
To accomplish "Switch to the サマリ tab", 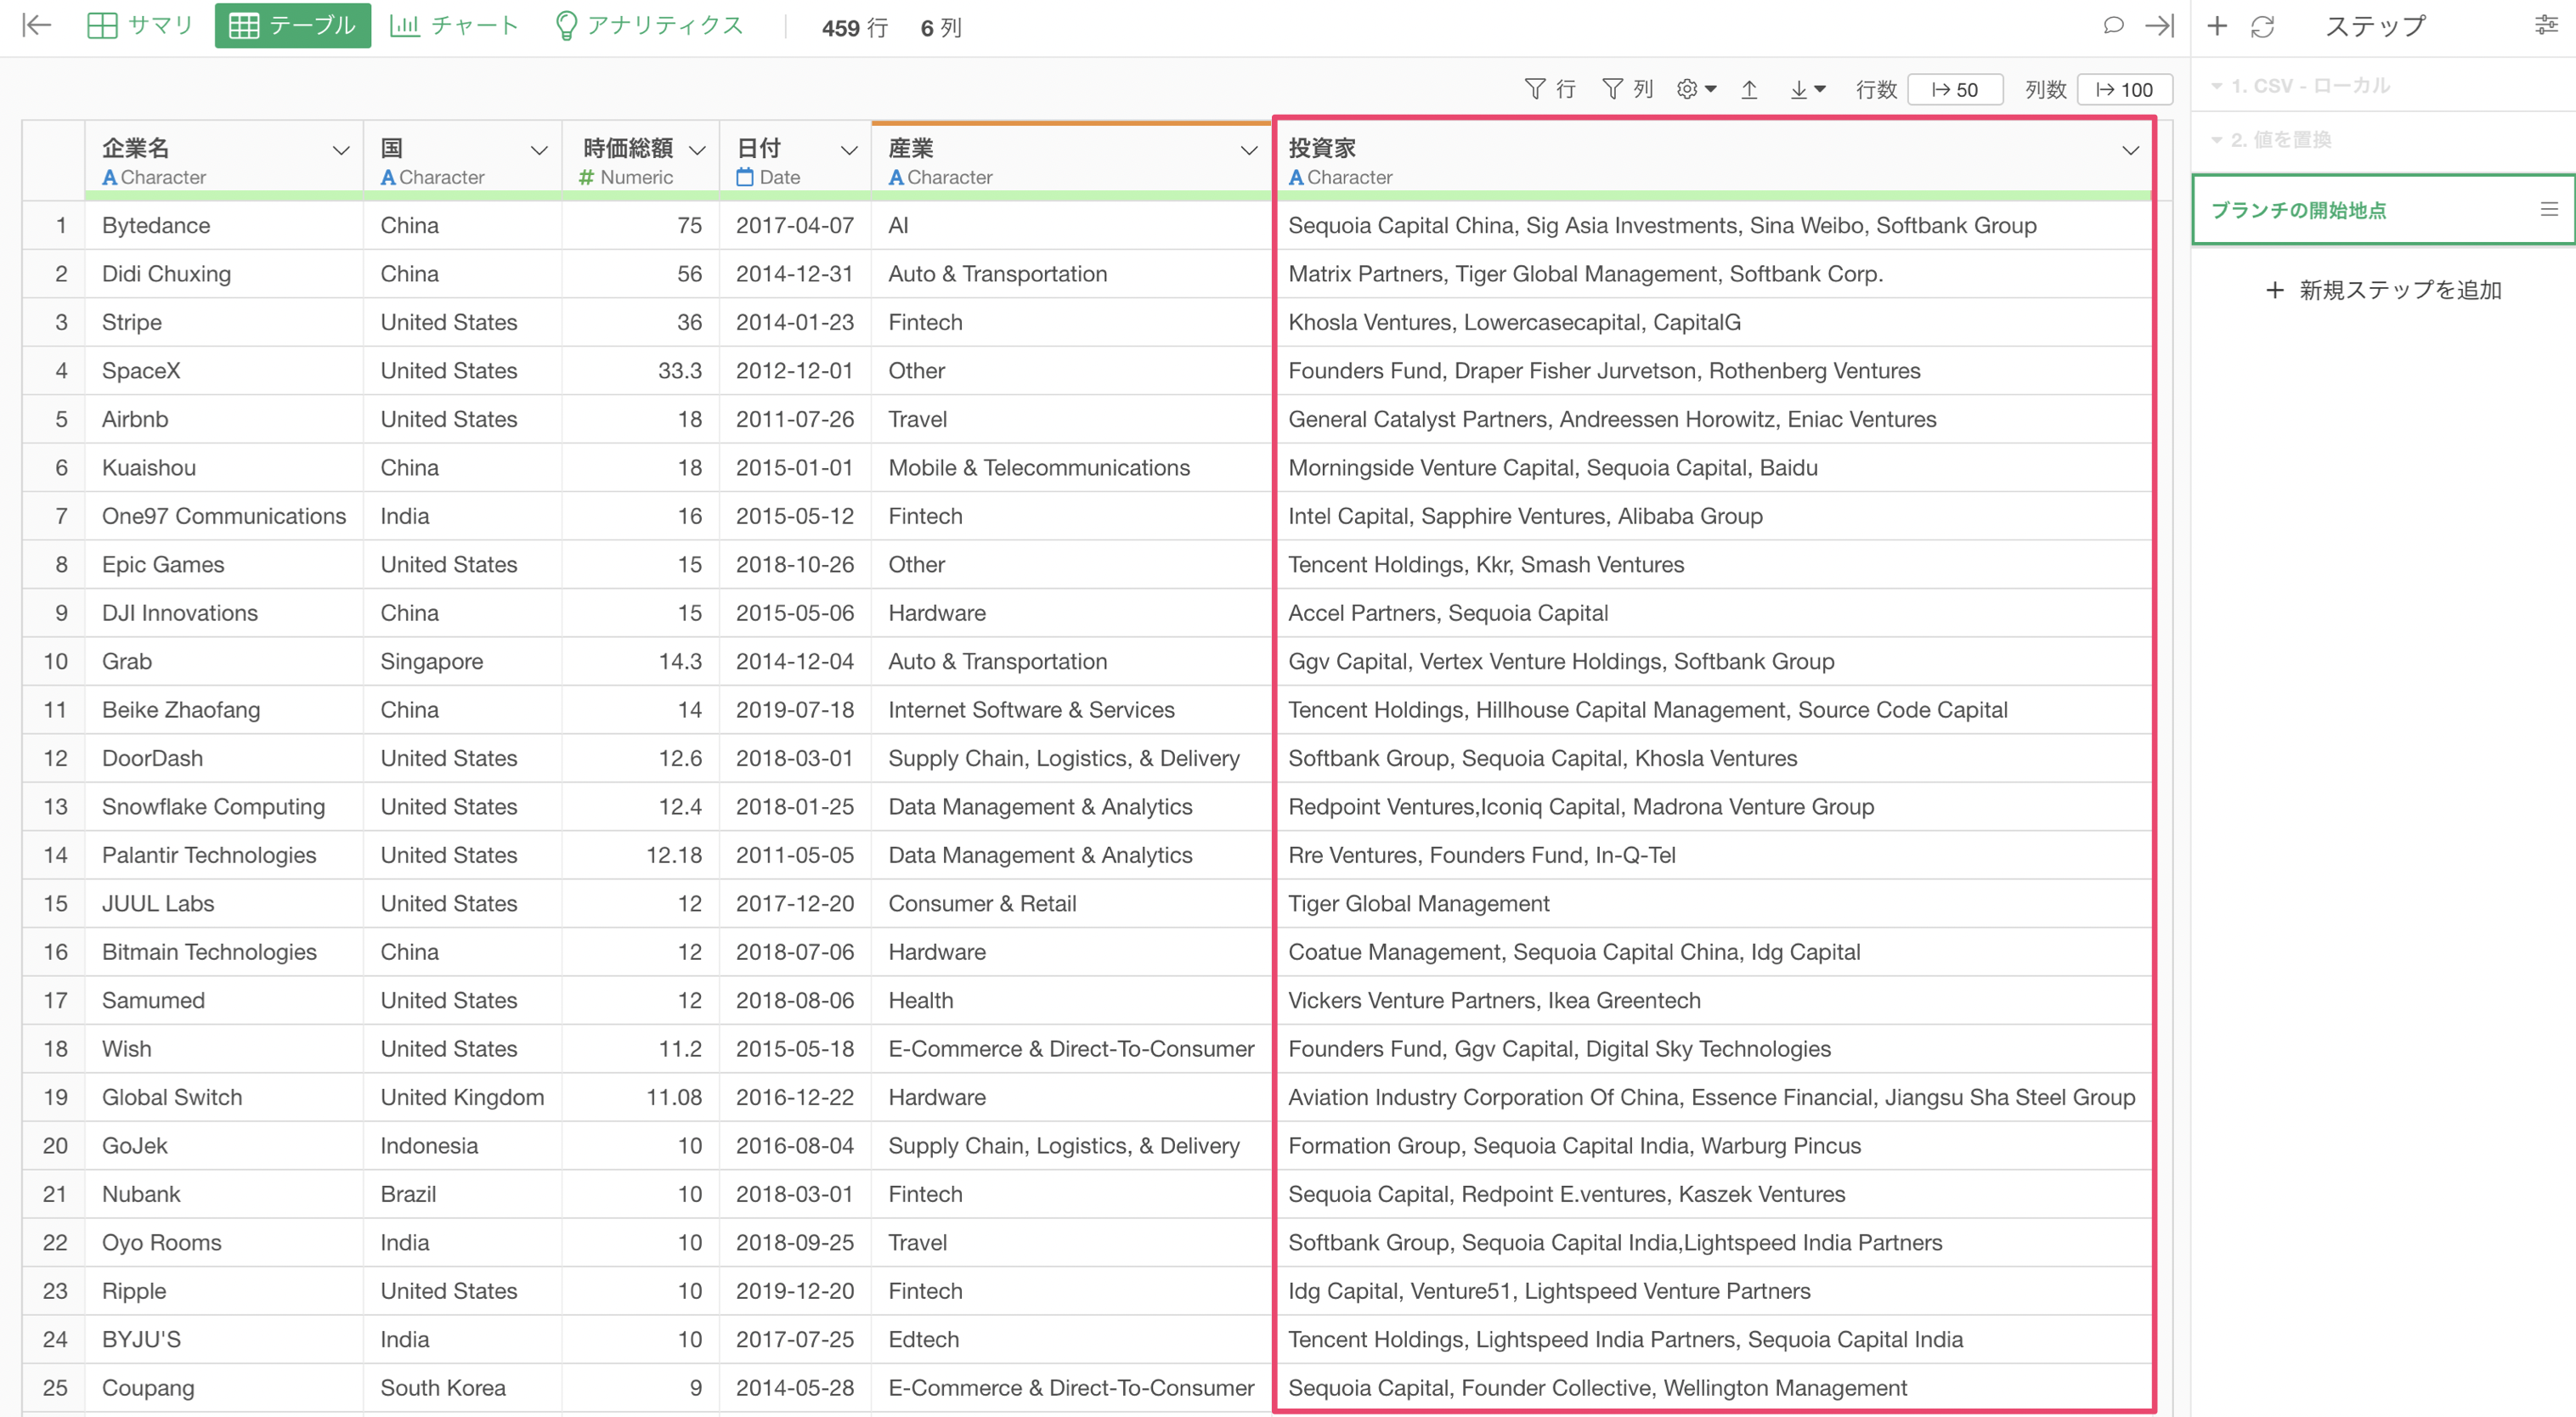I will tap(139, 25).
